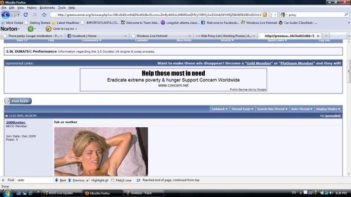Open the Gold Member link
351x197 pixels.
click(x=257, y=63)
